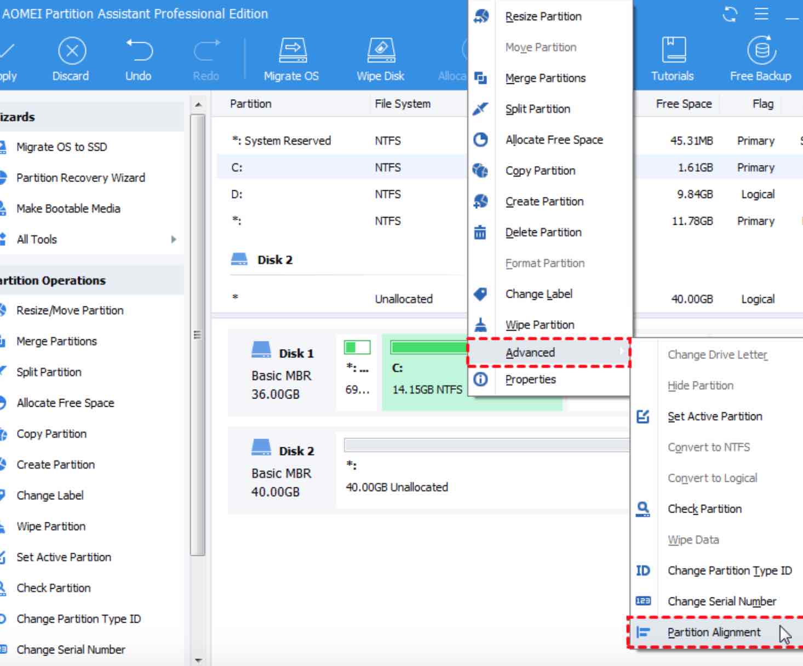Select Change Drive Letter in the submenu

[718, 355]
